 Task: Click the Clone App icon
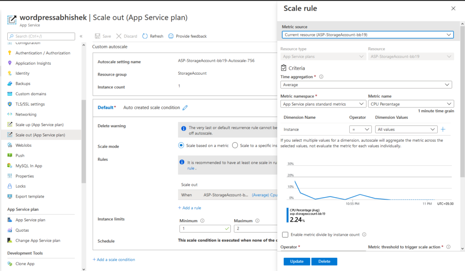tap(10, 264)
